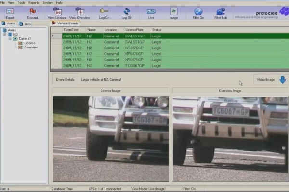This screenshot has width=289, height=192.
Task: Click the 'LRSs: 1 of 1 connected' status text
Action: click(x=105, y=189)
